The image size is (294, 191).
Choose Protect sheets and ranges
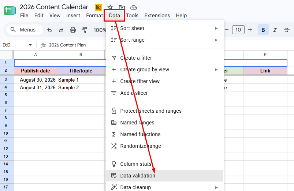(x=165, y=111)
